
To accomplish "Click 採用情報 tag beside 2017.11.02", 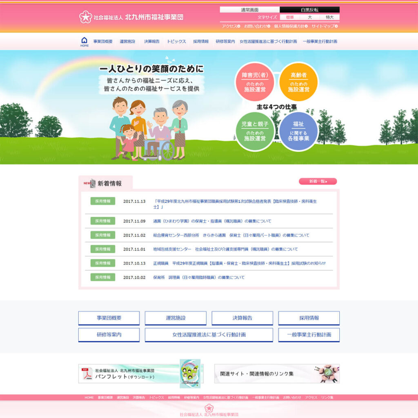I will pos(102,235).
